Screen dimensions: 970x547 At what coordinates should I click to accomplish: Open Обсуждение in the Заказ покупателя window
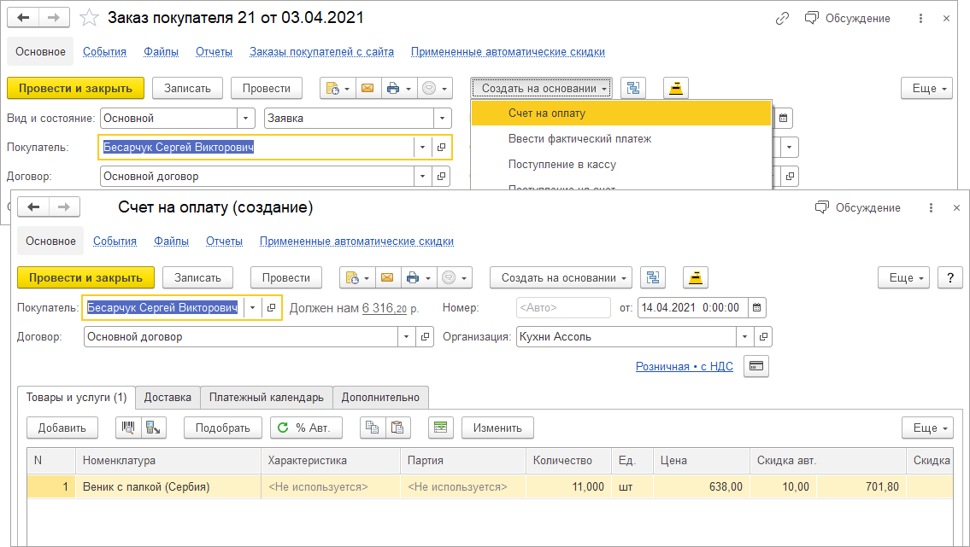[847, 19]
